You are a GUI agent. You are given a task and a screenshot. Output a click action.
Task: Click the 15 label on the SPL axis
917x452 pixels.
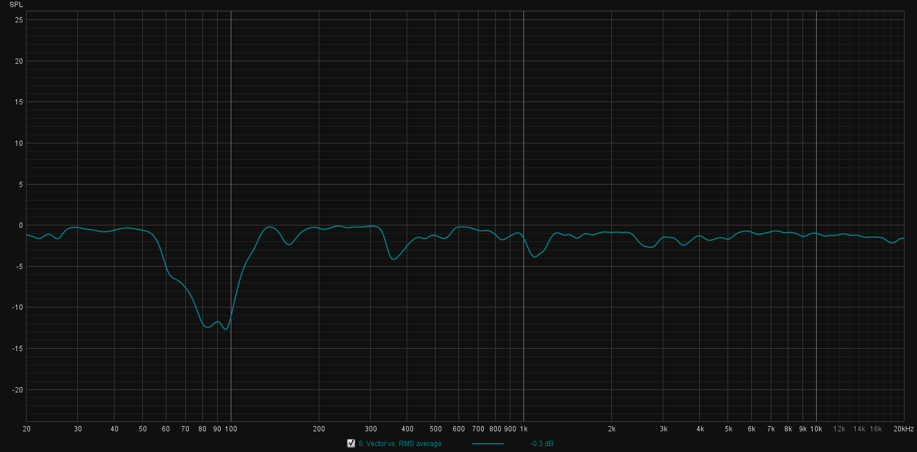[19, 102]
